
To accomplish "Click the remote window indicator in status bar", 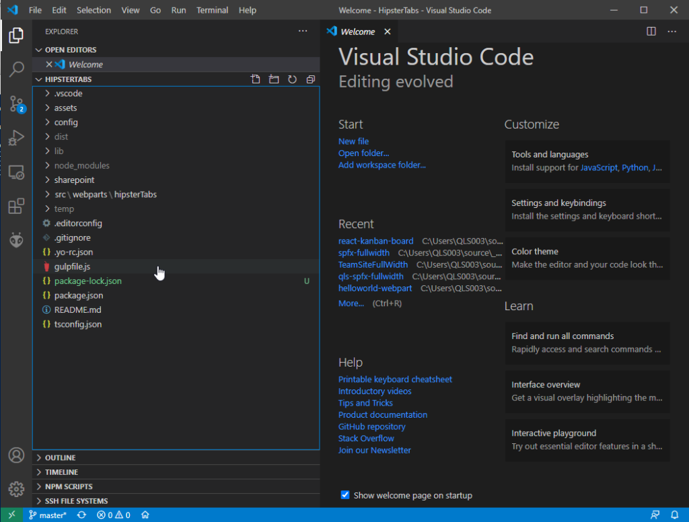I will pyautogui.click(x=12, y=515).
